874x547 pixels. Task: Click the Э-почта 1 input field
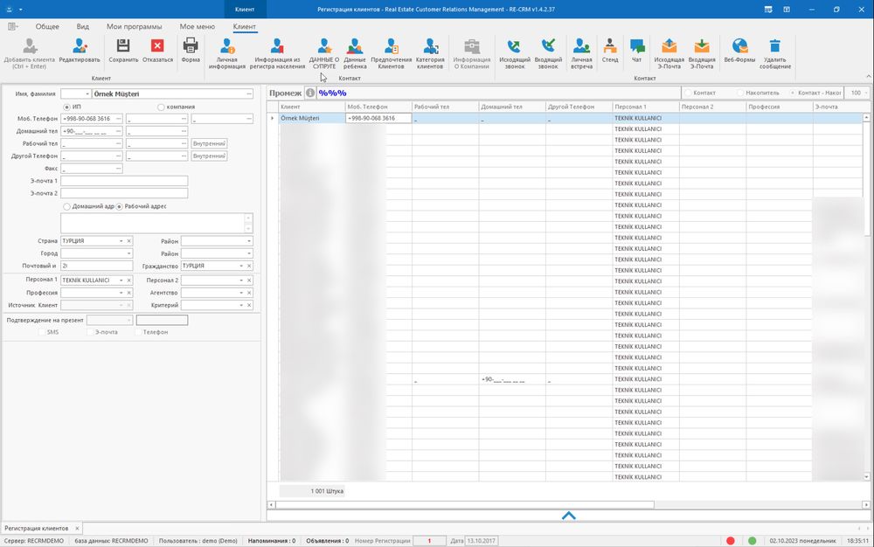(124, 181)
